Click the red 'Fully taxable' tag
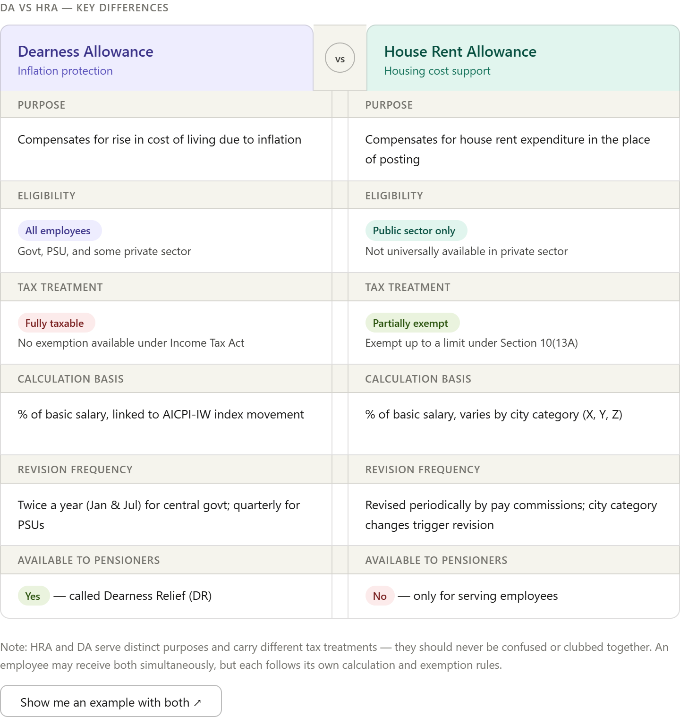Image resolution: width=680 pixels, height=717 pixels. tap(56, 323)
